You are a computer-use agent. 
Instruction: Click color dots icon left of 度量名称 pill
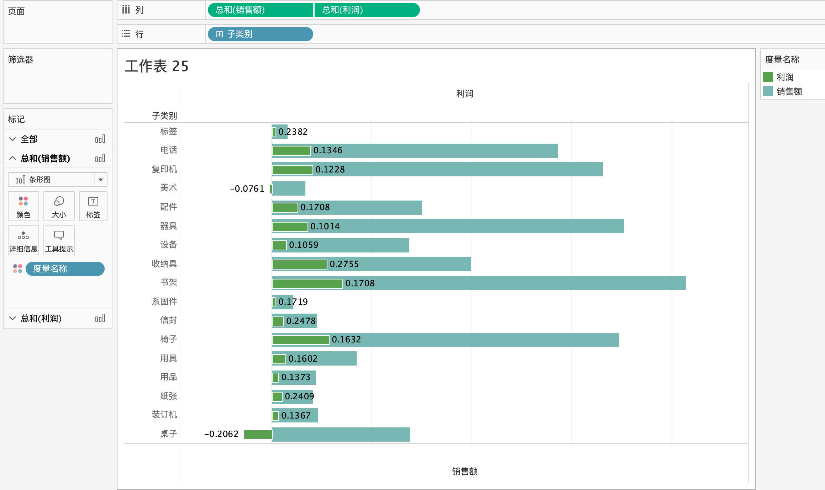coord(17,269)
